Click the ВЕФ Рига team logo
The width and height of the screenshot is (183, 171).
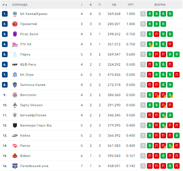[15, 65]
